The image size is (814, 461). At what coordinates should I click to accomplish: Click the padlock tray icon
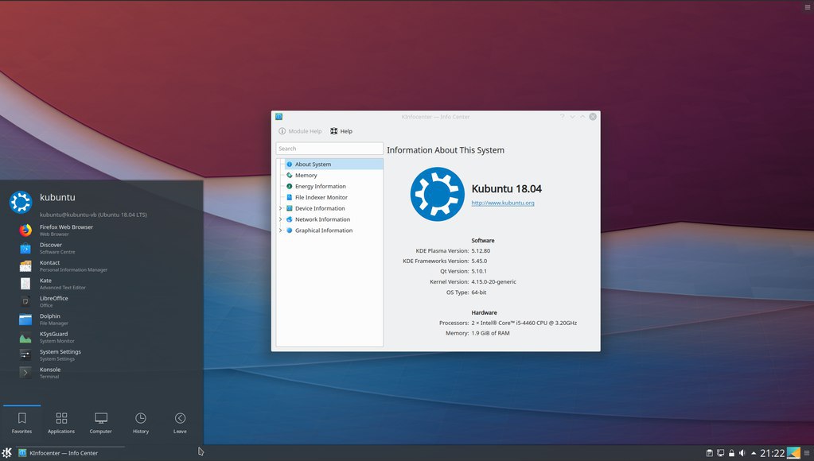tap(731, 453)
